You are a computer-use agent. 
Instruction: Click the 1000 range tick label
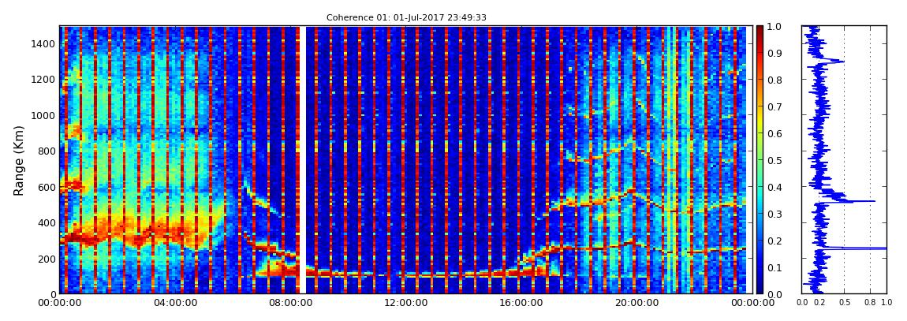click(44, 115)
